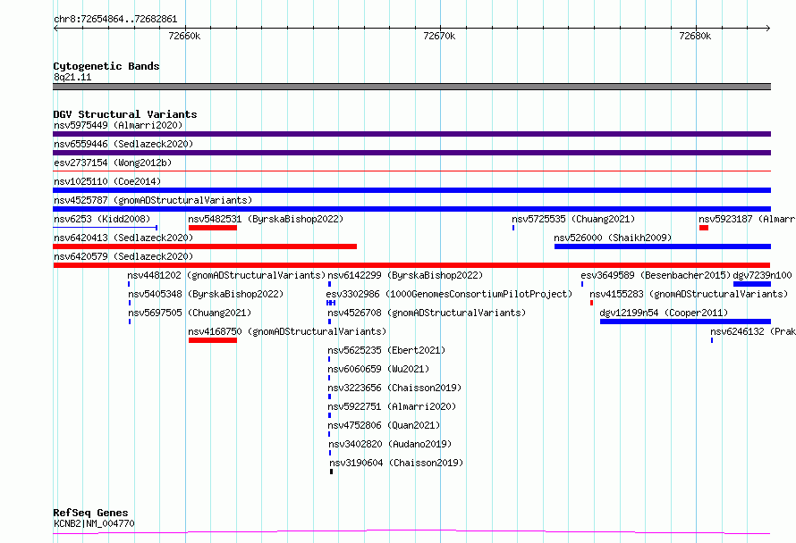Click nsv6420579 (Sedlazeck2020) label
This screenshot has height=543, width=796.
pos(123,256)
